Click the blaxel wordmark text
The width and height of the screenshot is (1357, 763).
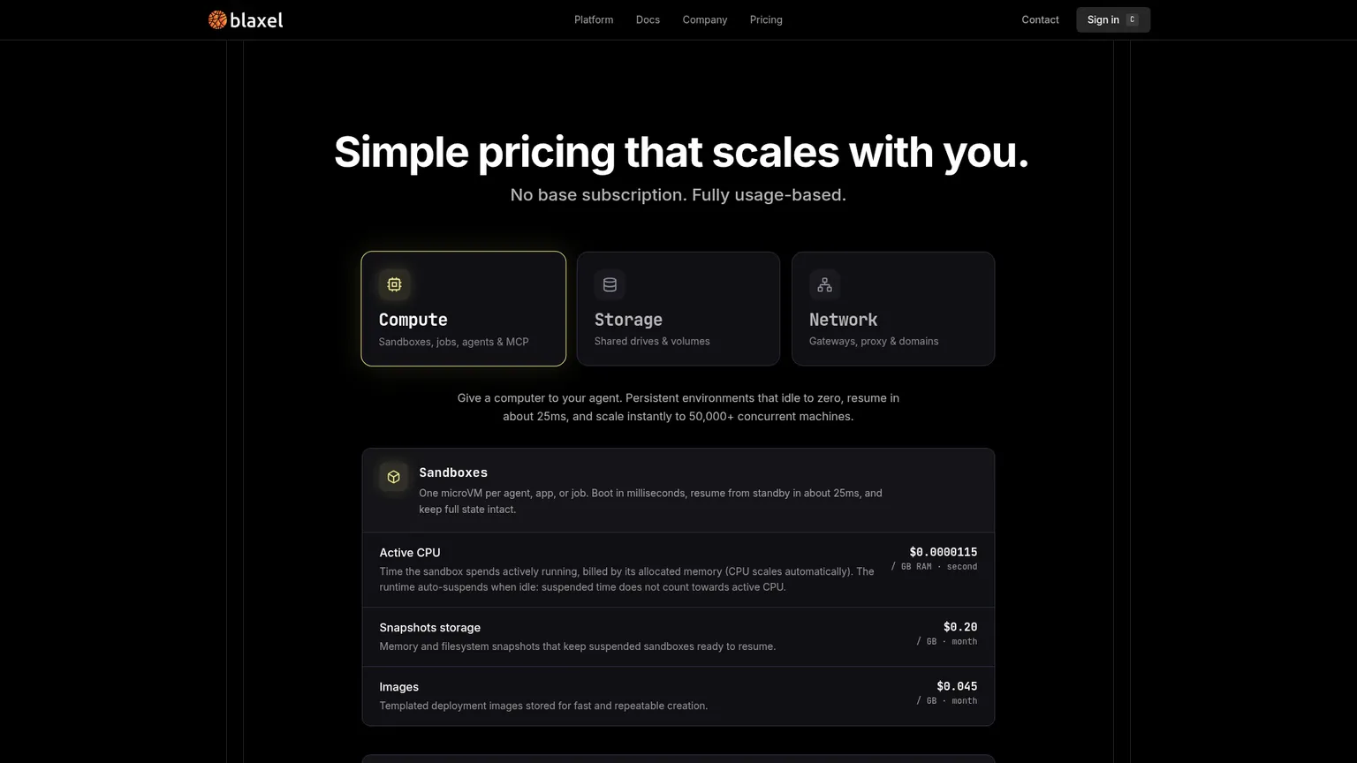257,19
